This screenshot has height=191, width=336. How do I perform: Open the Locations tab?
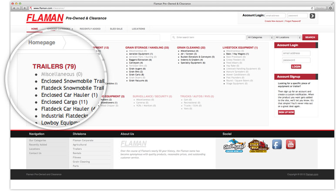(x=138, y=29)
